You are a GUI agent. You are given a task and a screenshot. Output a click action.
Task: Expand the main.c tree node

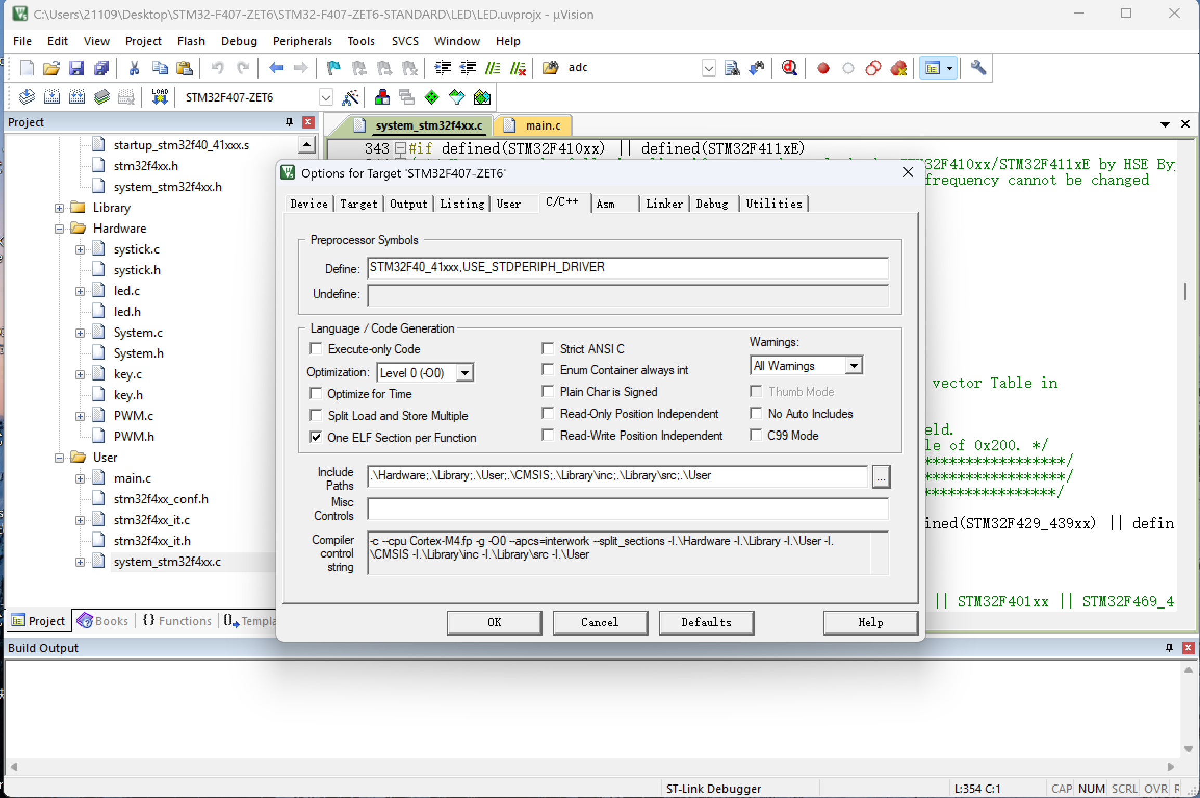80,479
